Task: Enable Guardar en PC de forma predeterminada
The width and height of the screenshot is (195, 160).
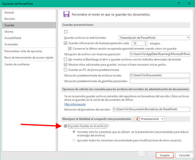Action: [65, 70]
